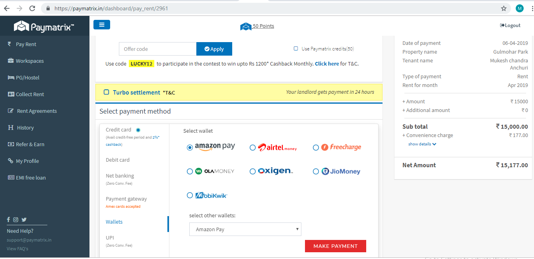The height and width of the screenshot is (259, 534).
Task: Click the browser forward arrow
Action: click(19, 8)
